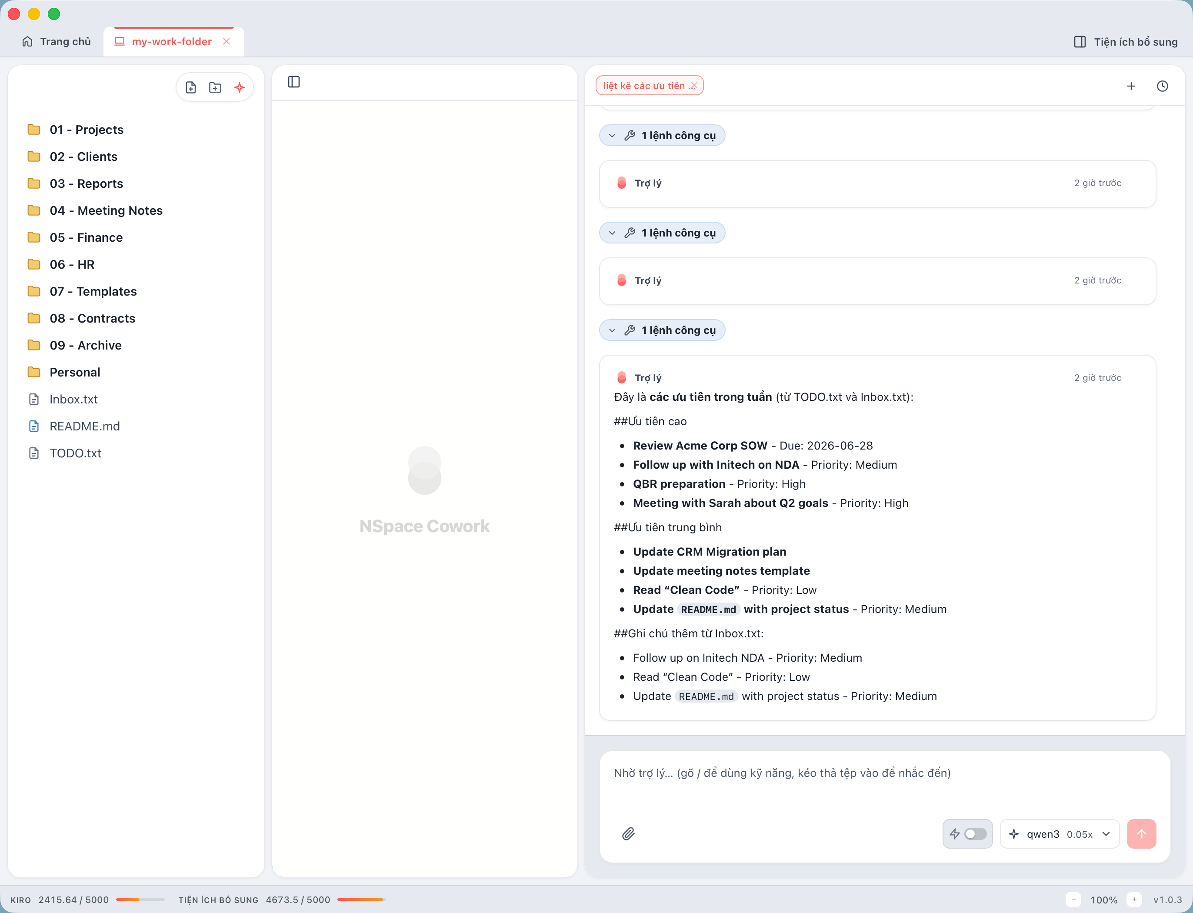
Task: Start a new chat with plus icon
Action: pyautogui.click(x=1131, y=86)
